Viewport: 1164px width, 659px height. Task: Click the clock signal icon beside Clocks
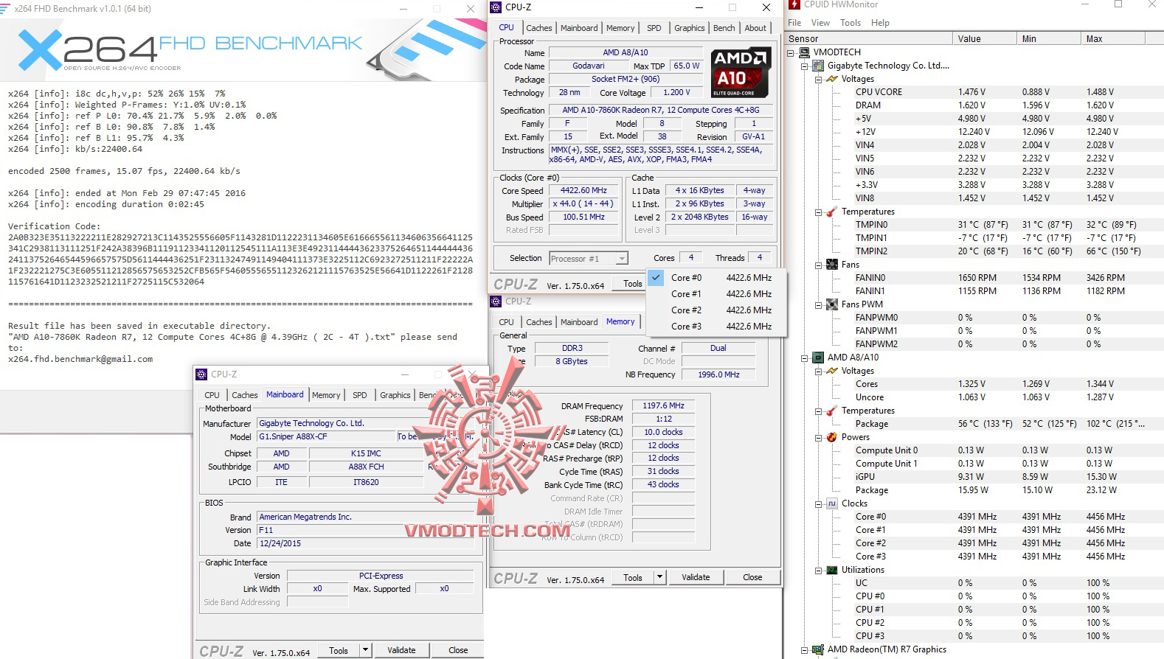831,503
